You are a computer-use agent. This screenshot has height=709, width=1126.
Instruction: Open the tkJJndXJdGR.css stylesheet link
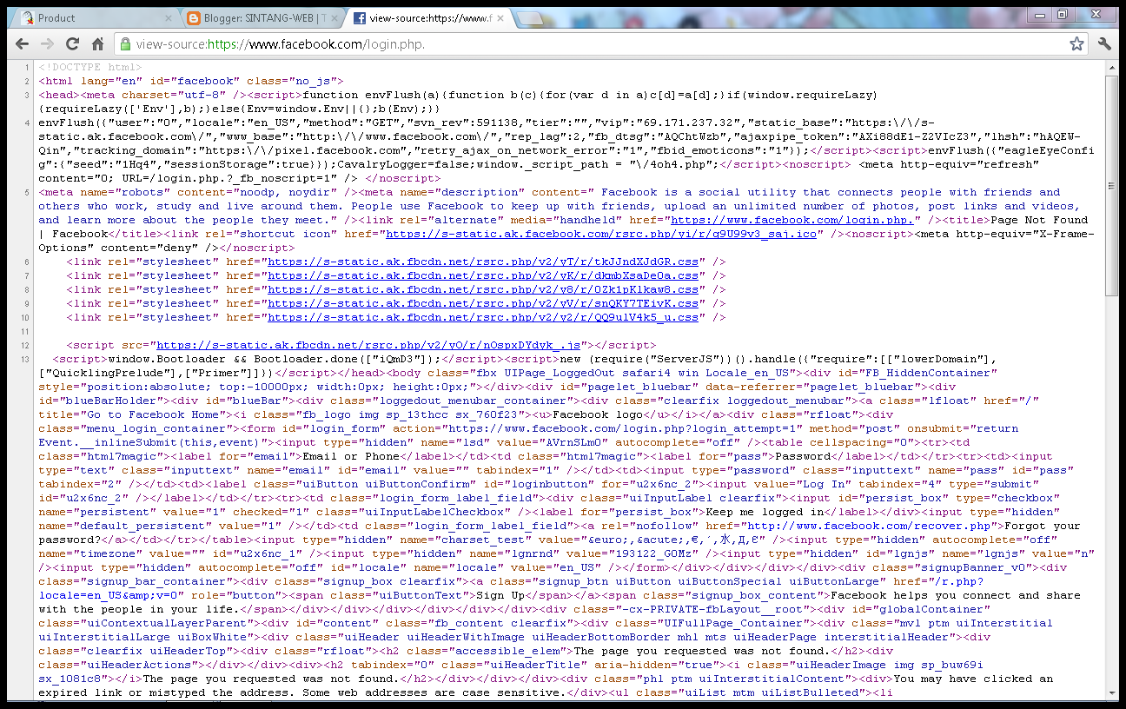point(483,262)
